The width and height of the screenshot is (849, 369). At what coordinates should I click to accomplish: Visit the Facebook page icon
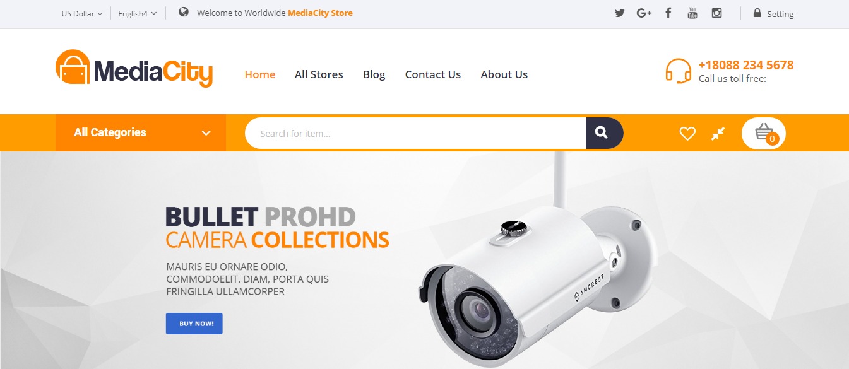point(668,13)
